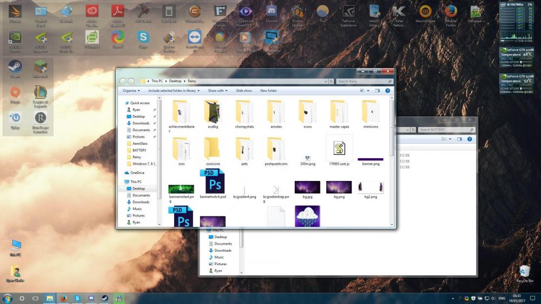Open the Recycle Bin on the desktop
Screen dimensions: 541x304
pos(524,272)
